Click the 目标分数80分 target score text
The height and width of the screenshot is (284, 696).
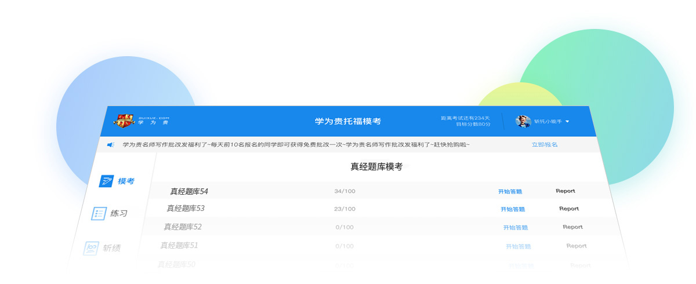point(473,125)
